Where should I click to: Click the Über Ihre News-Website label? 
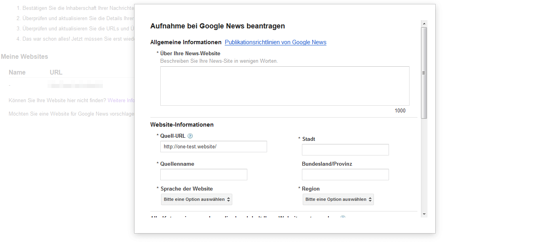pos(190,53)
